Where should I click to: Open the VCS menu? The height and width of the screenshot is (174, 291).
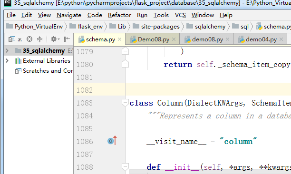180,15
